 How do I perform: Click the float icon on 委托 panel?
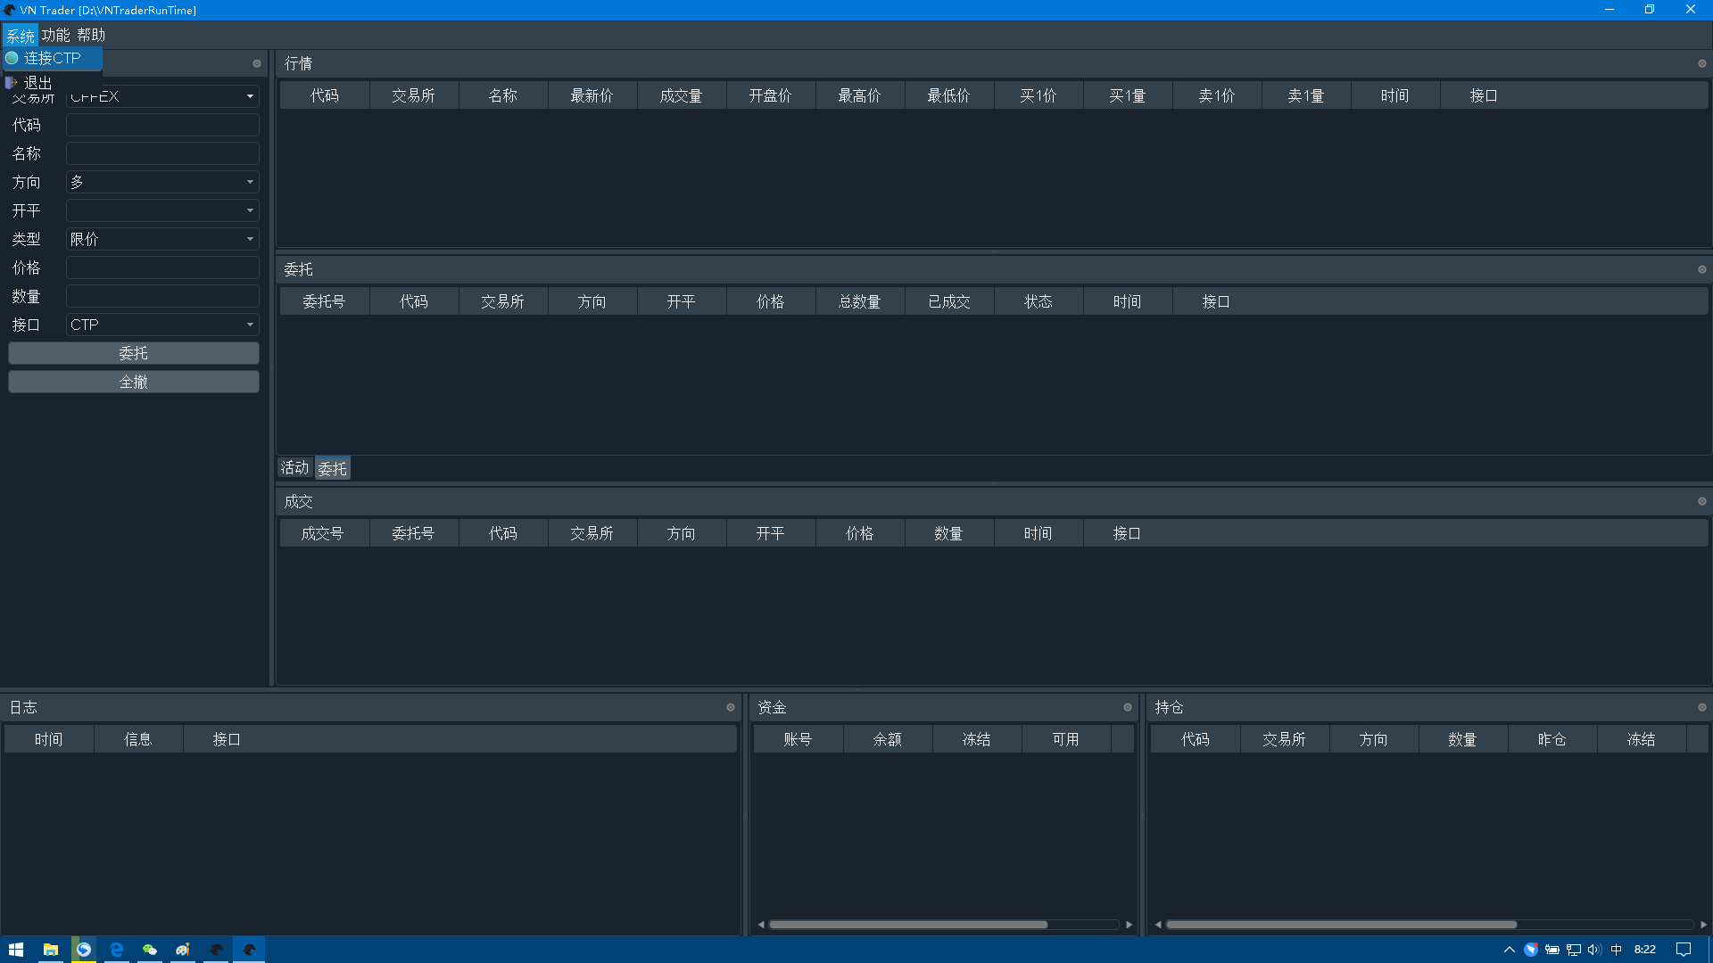[1701, 269]
